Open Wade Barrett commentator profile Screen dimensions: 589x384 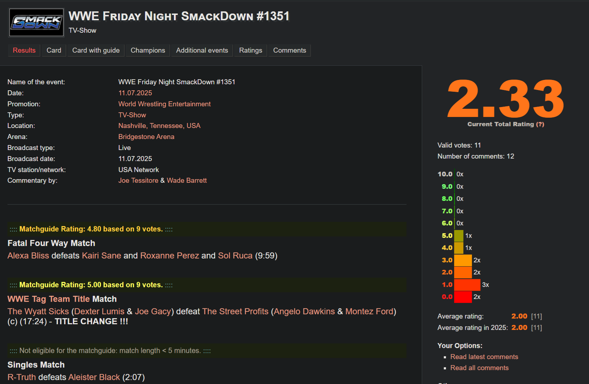(187, 180)
